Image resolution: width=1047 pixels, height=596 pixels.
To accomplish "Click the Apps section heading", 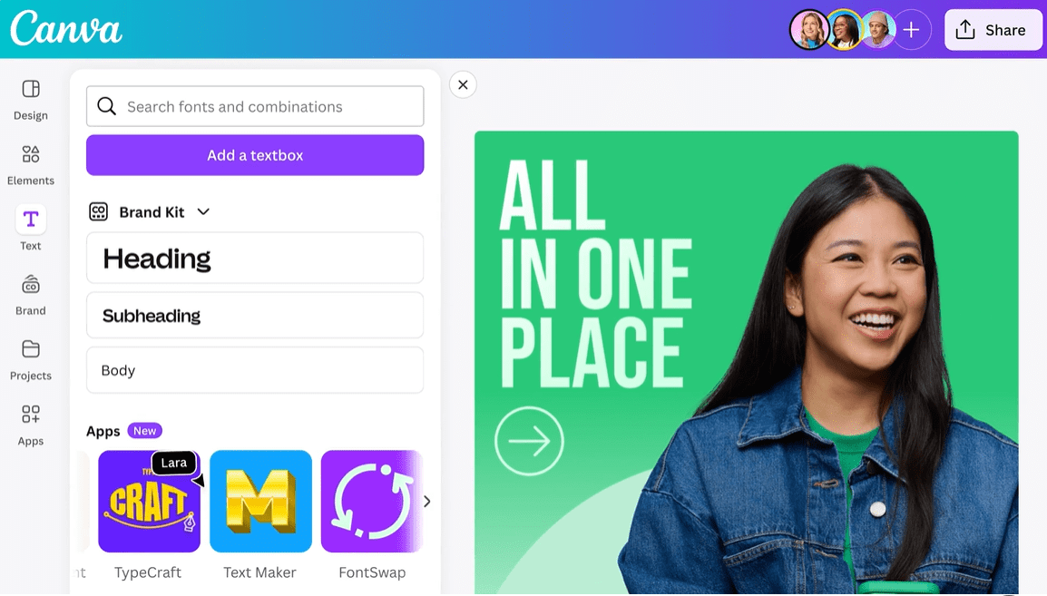I will [103, 431].
